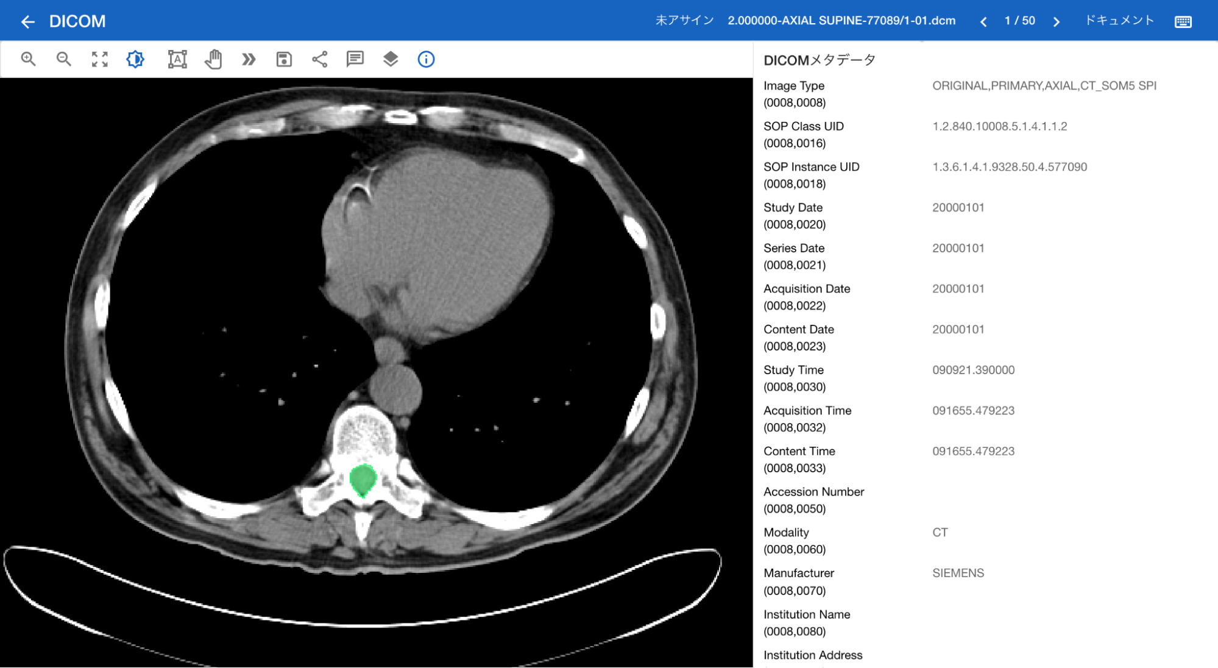This screenshot has height=668, width=1218.
Task: Select the text annotation box tool
Action: pyautogui.click(x=177, y=59)
